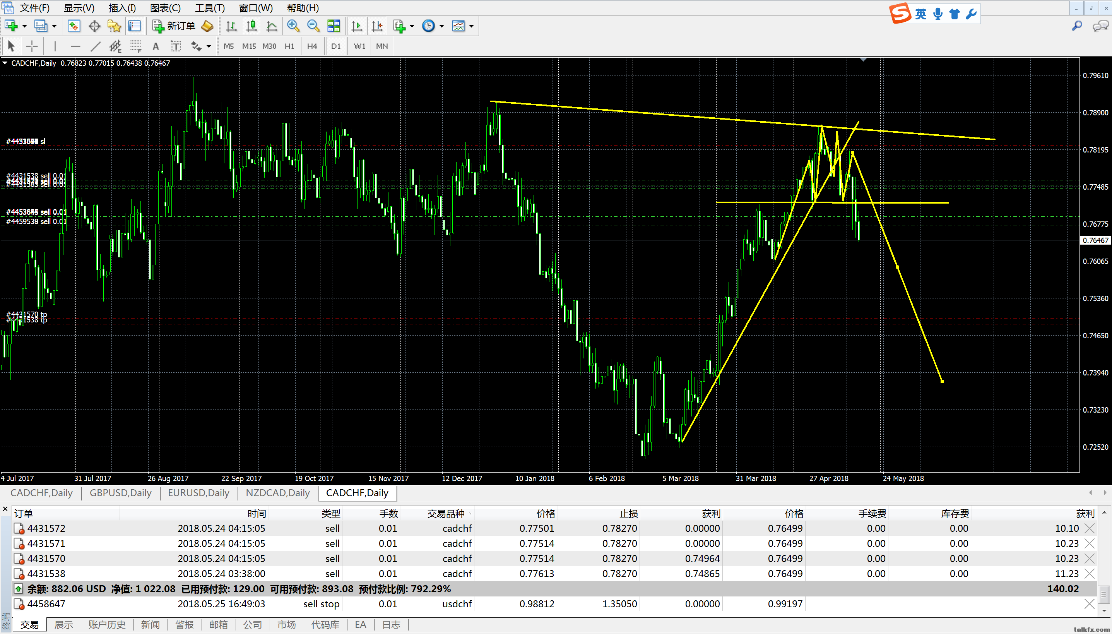Viewport: 1112px width, 634px height.
Task: Click the 新订单 new order button
Action: pos(174,26)
